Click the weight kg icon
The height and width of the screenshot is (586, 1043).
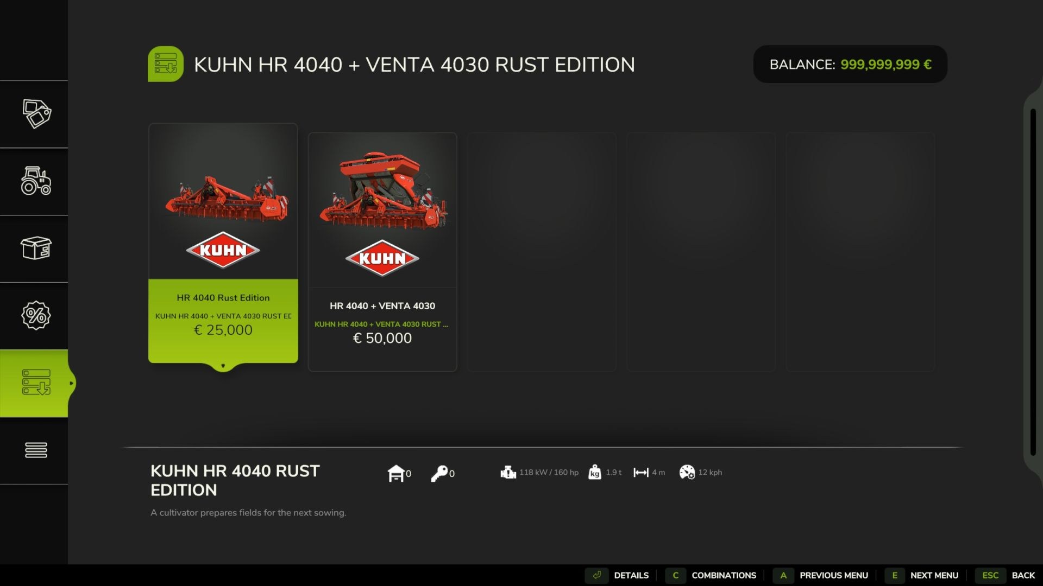[x=595, y=473]
